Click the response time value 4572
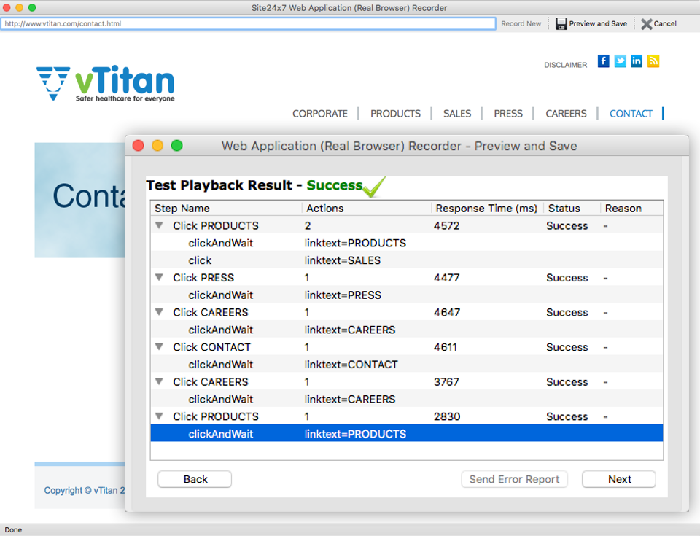 click(446, 225)
